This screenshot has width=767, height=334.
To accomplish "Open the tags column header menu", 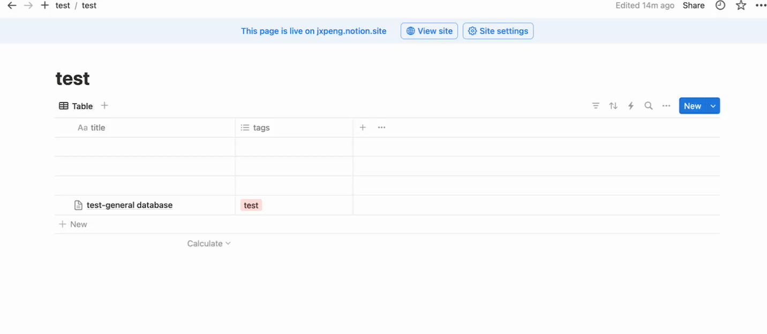I will coord(261,128).
